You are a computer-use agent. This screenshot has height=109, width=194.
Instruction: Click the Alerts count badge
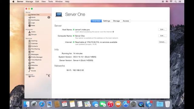[x=49, y=18]
